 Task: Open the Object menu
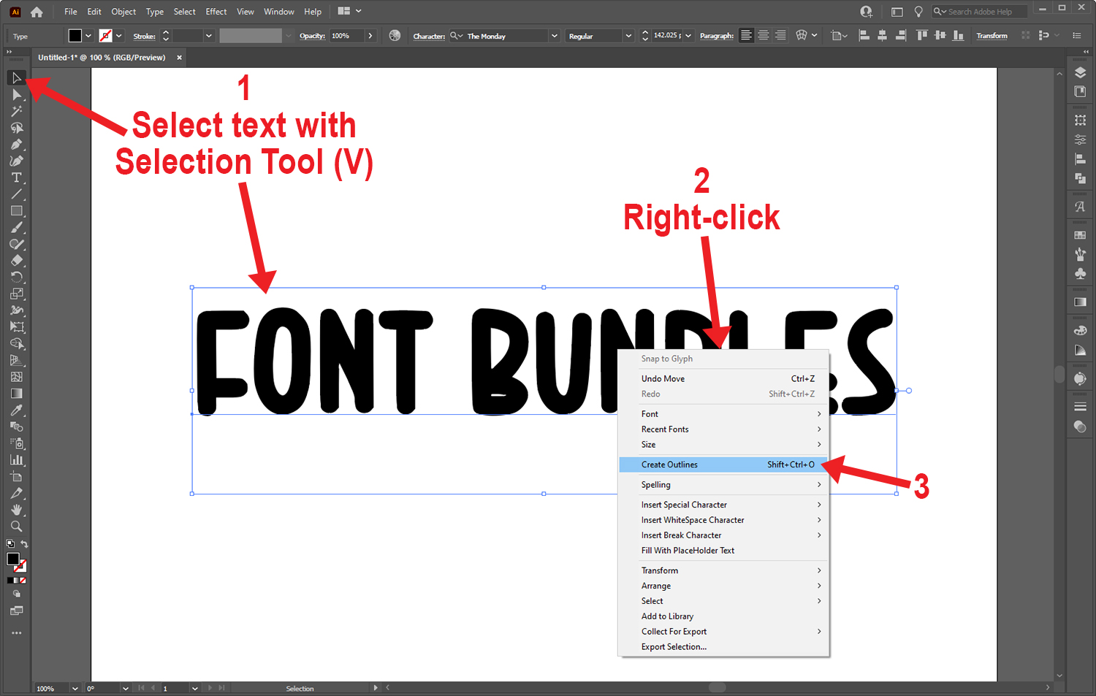(123, 12)
